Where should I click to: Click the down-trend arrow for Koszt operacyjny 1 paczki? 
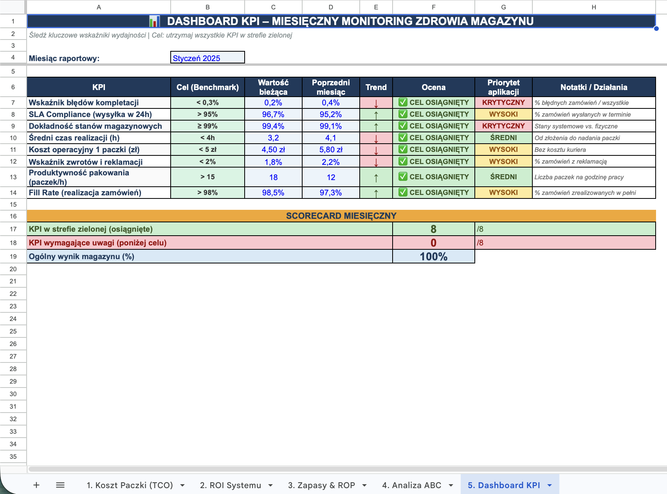click(x=376, y=150)
